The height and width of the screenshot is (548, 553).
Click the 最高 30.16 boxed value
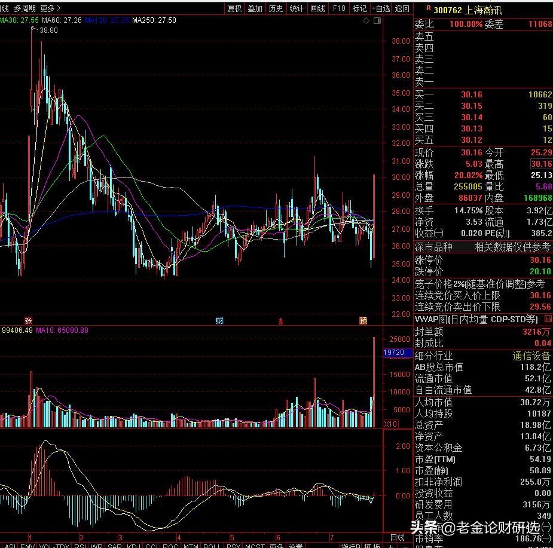(x=542, y=164)
